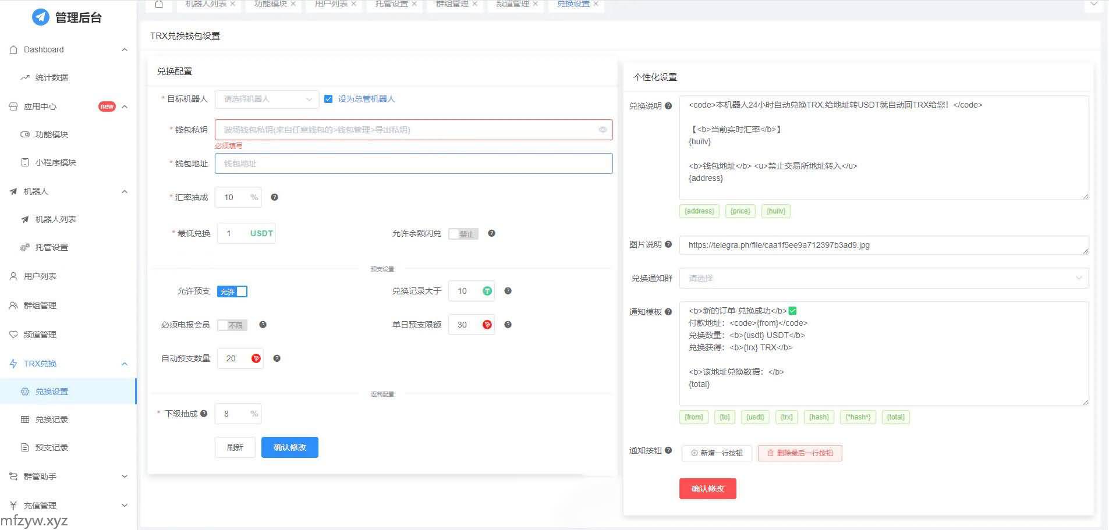Click the home icon tab at top
The image size is (1109, 530).
[x=159, y=4]
